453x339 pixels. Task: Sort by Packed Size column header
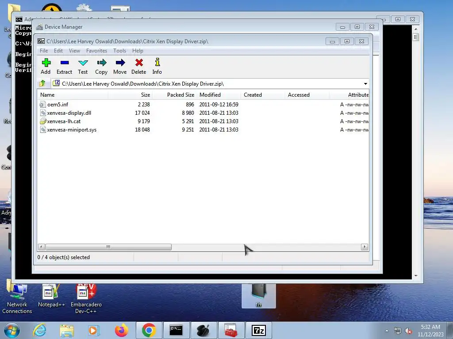[174, 95]
